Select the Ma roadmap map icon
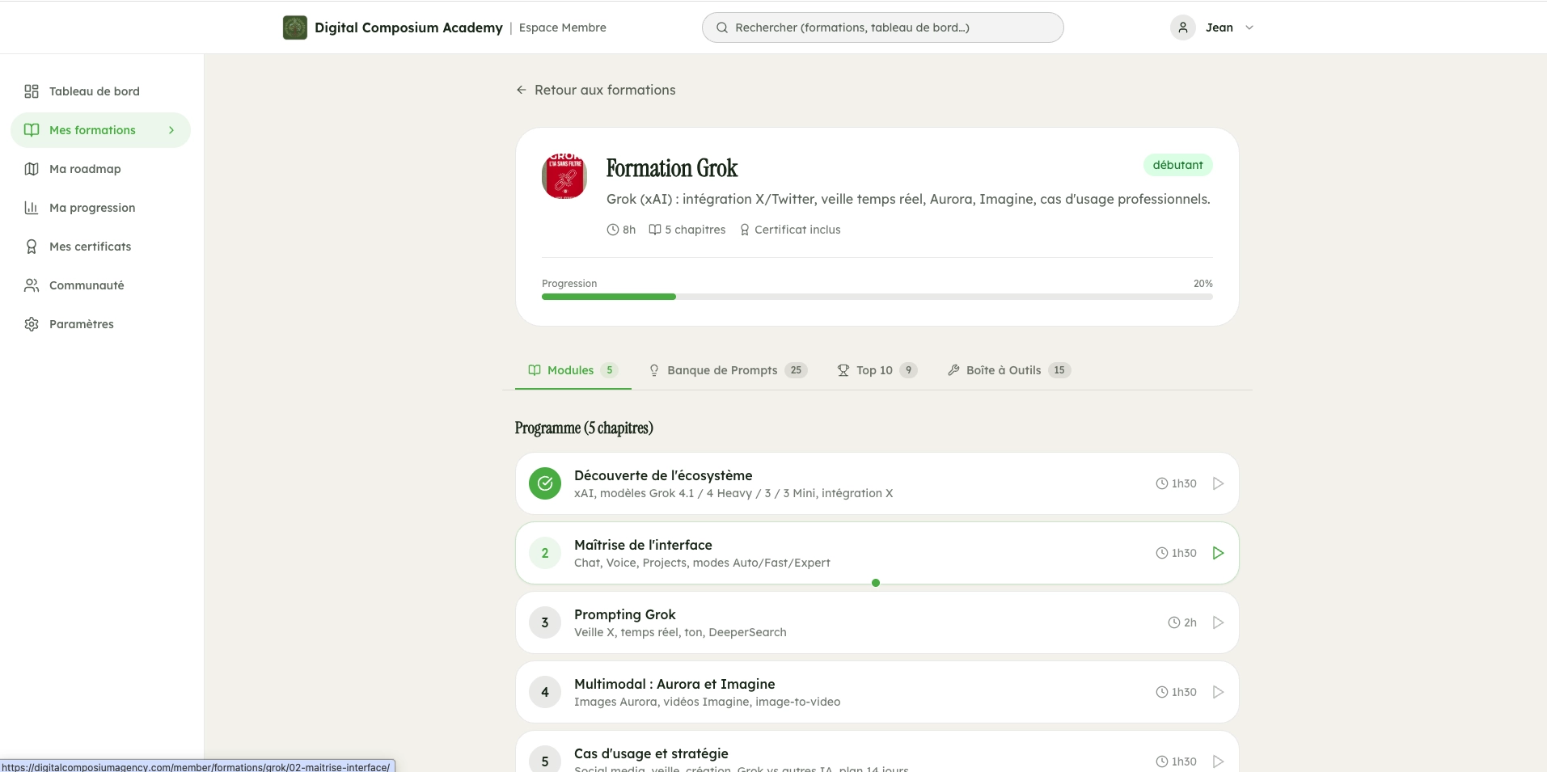 pyautogui.click(x=31, y=168)
